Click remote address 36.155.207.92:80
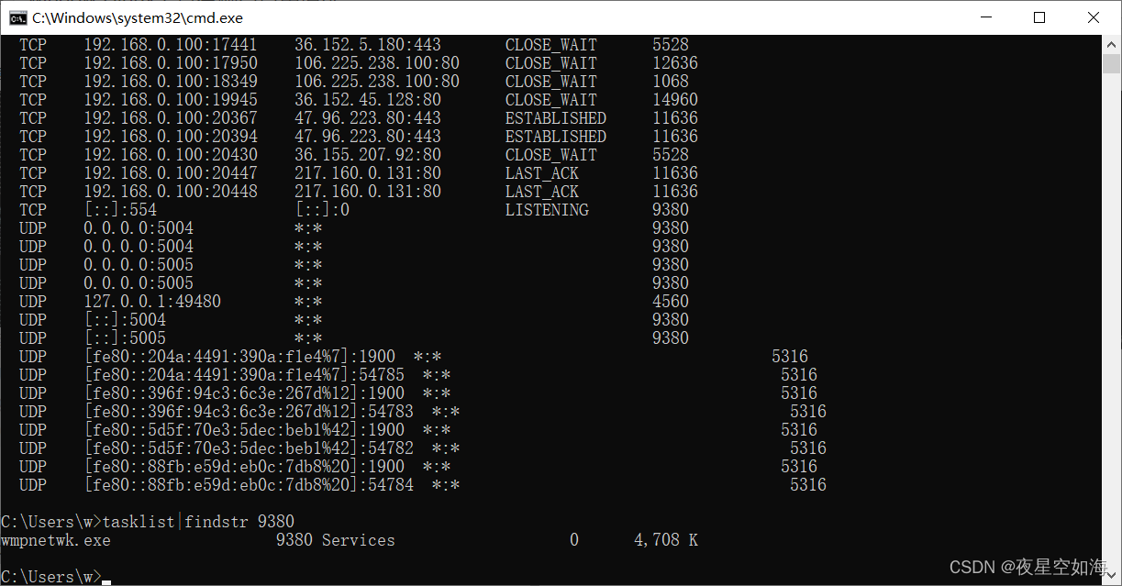 (x=368, y=155)
